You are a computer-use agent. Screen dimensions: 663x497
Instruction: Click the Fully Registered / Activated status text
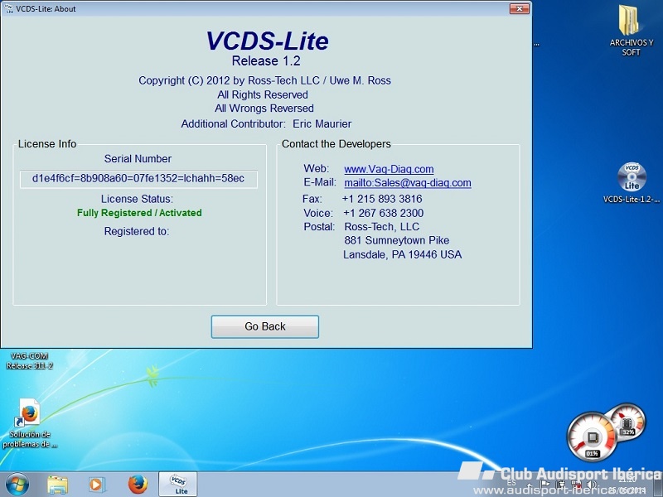click(x=139, y=213)
